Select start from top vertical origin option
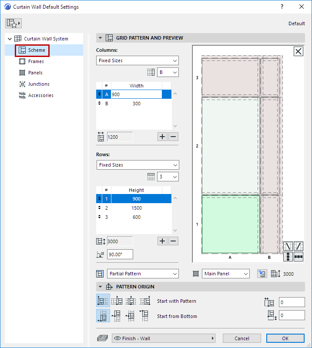 [145, 316]
